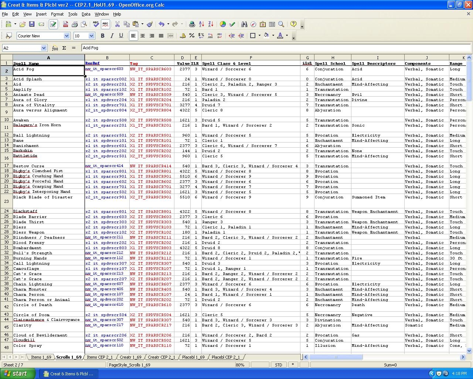Viewport: 473px width, 379px height.
Task: Open the font name dropdown
Action: tap(67, 36)
